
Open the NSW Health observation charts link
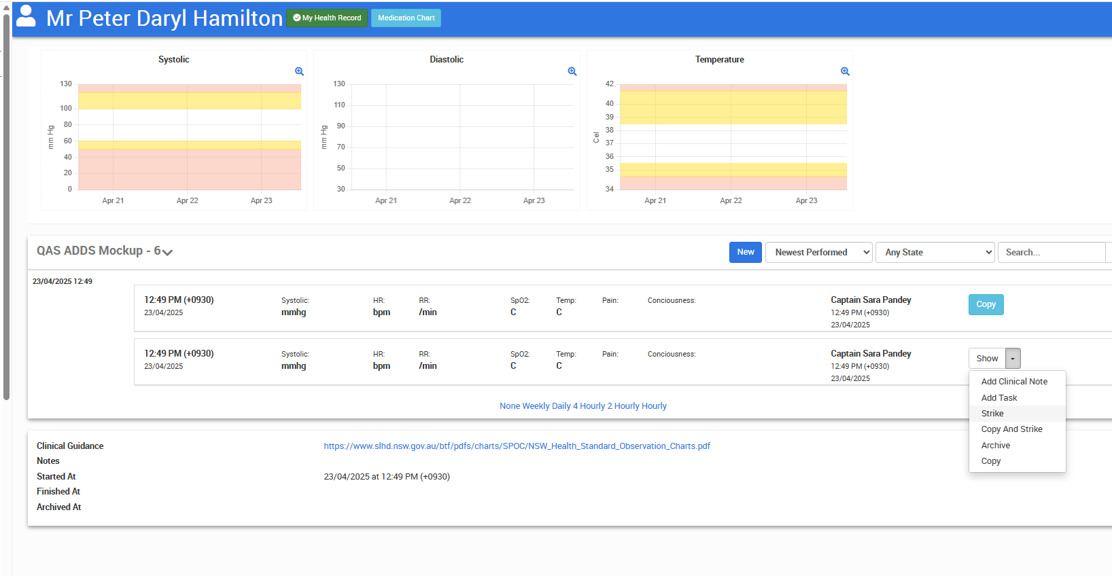517,446
